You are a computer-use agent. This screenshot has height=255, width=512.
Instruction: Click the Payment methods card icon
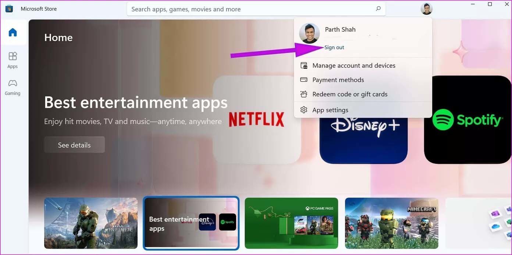click(x=304, y=80)
